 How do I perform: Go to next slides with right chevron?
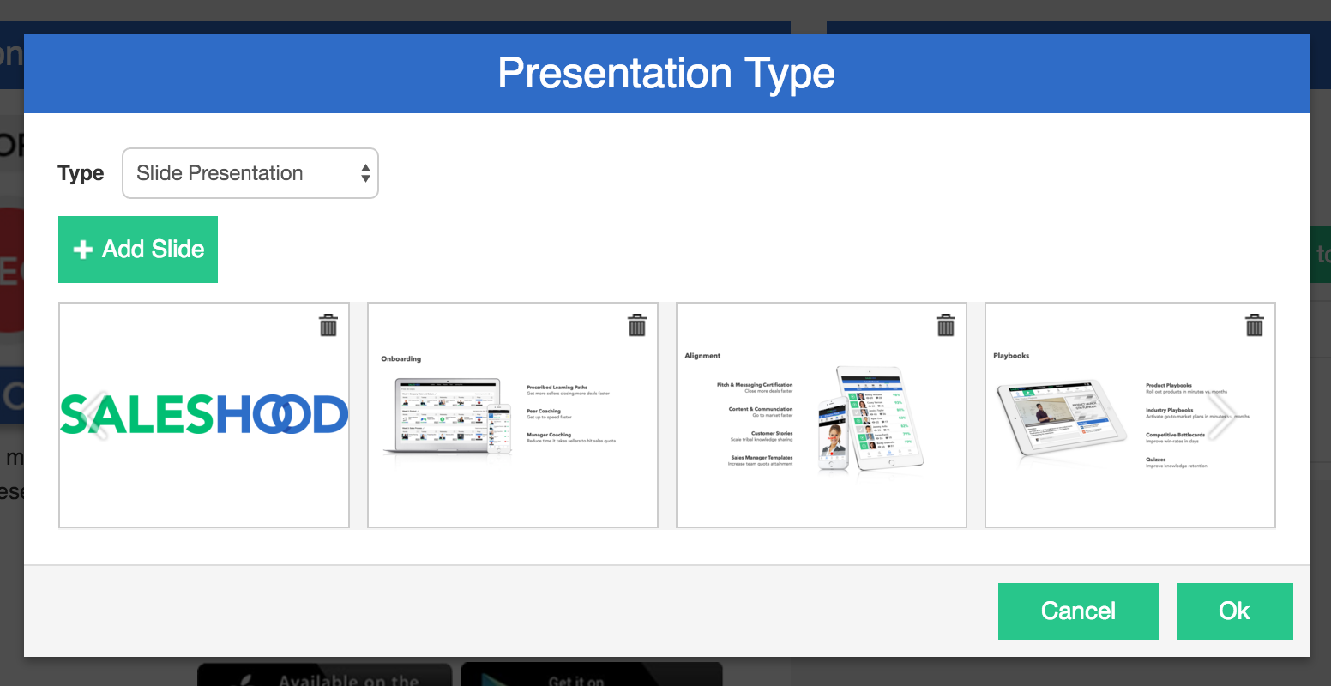coord(1221,416)
